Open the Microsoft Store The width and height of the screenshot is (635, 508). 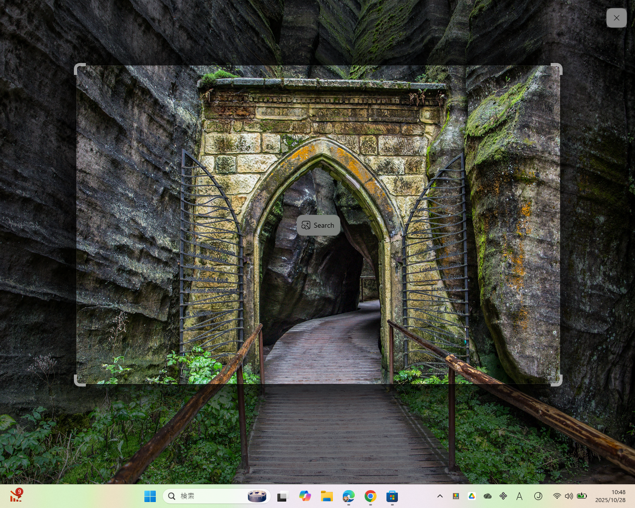click(392, 496)
